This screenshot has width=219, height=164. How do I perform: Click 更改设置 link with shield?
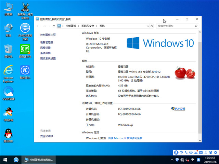[180, 109]
